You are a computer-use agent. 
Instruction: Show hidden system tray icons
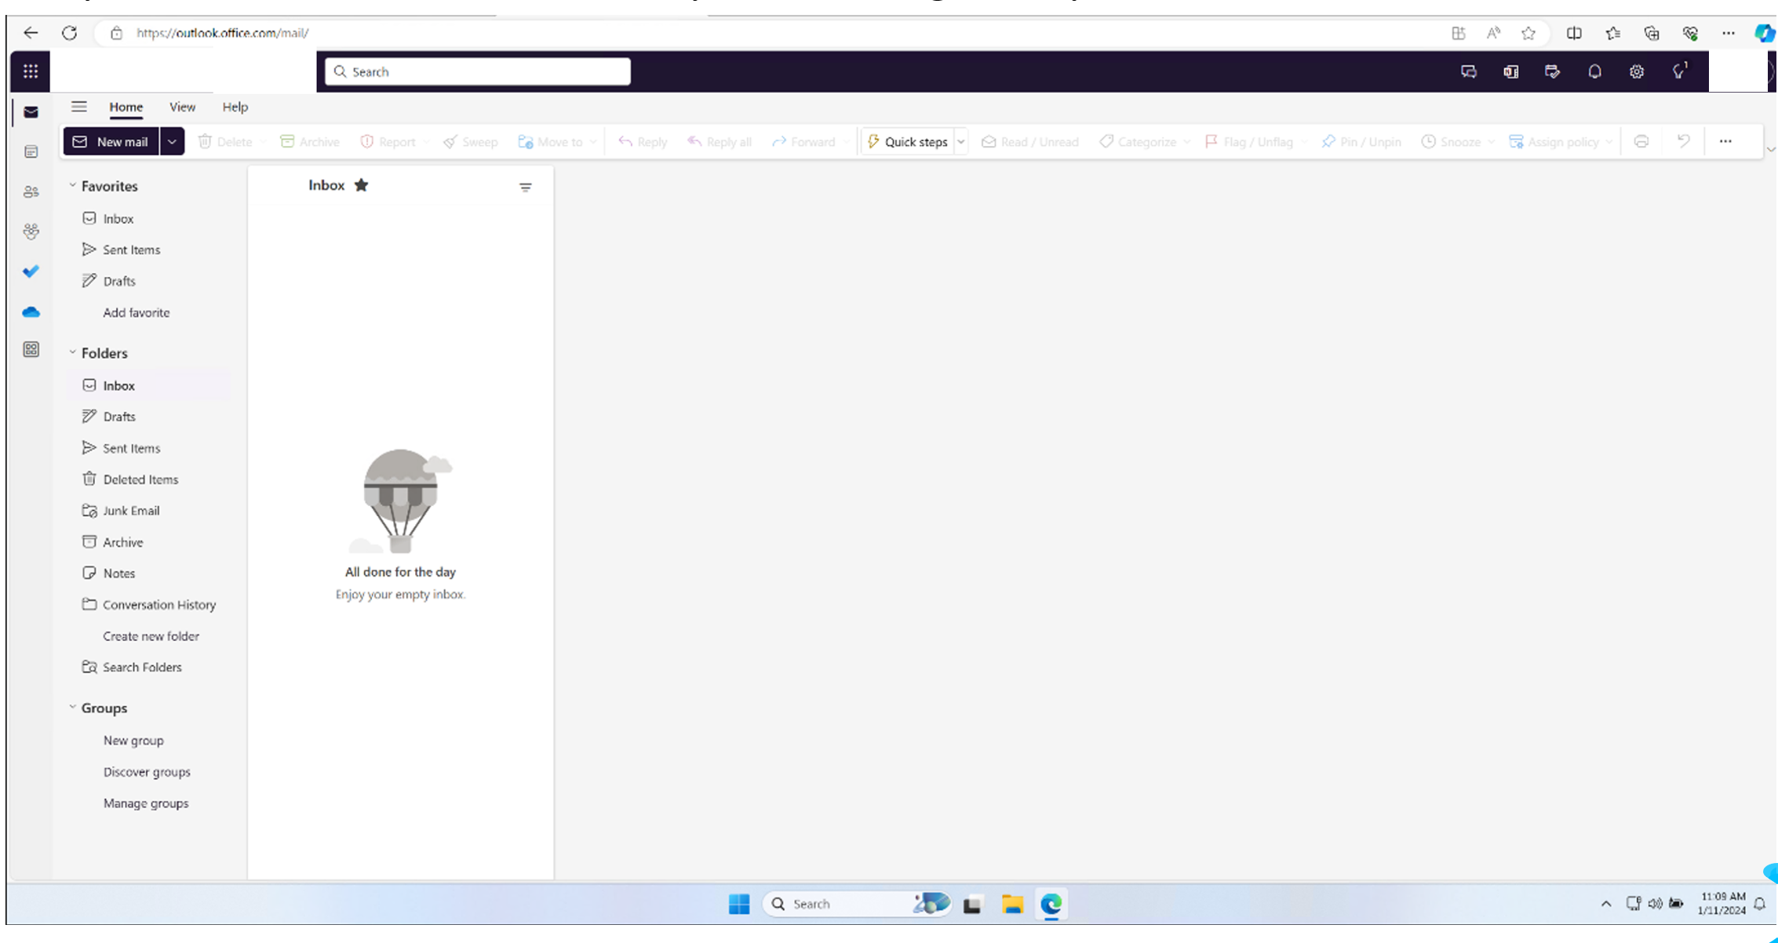tap(1606, 904)
